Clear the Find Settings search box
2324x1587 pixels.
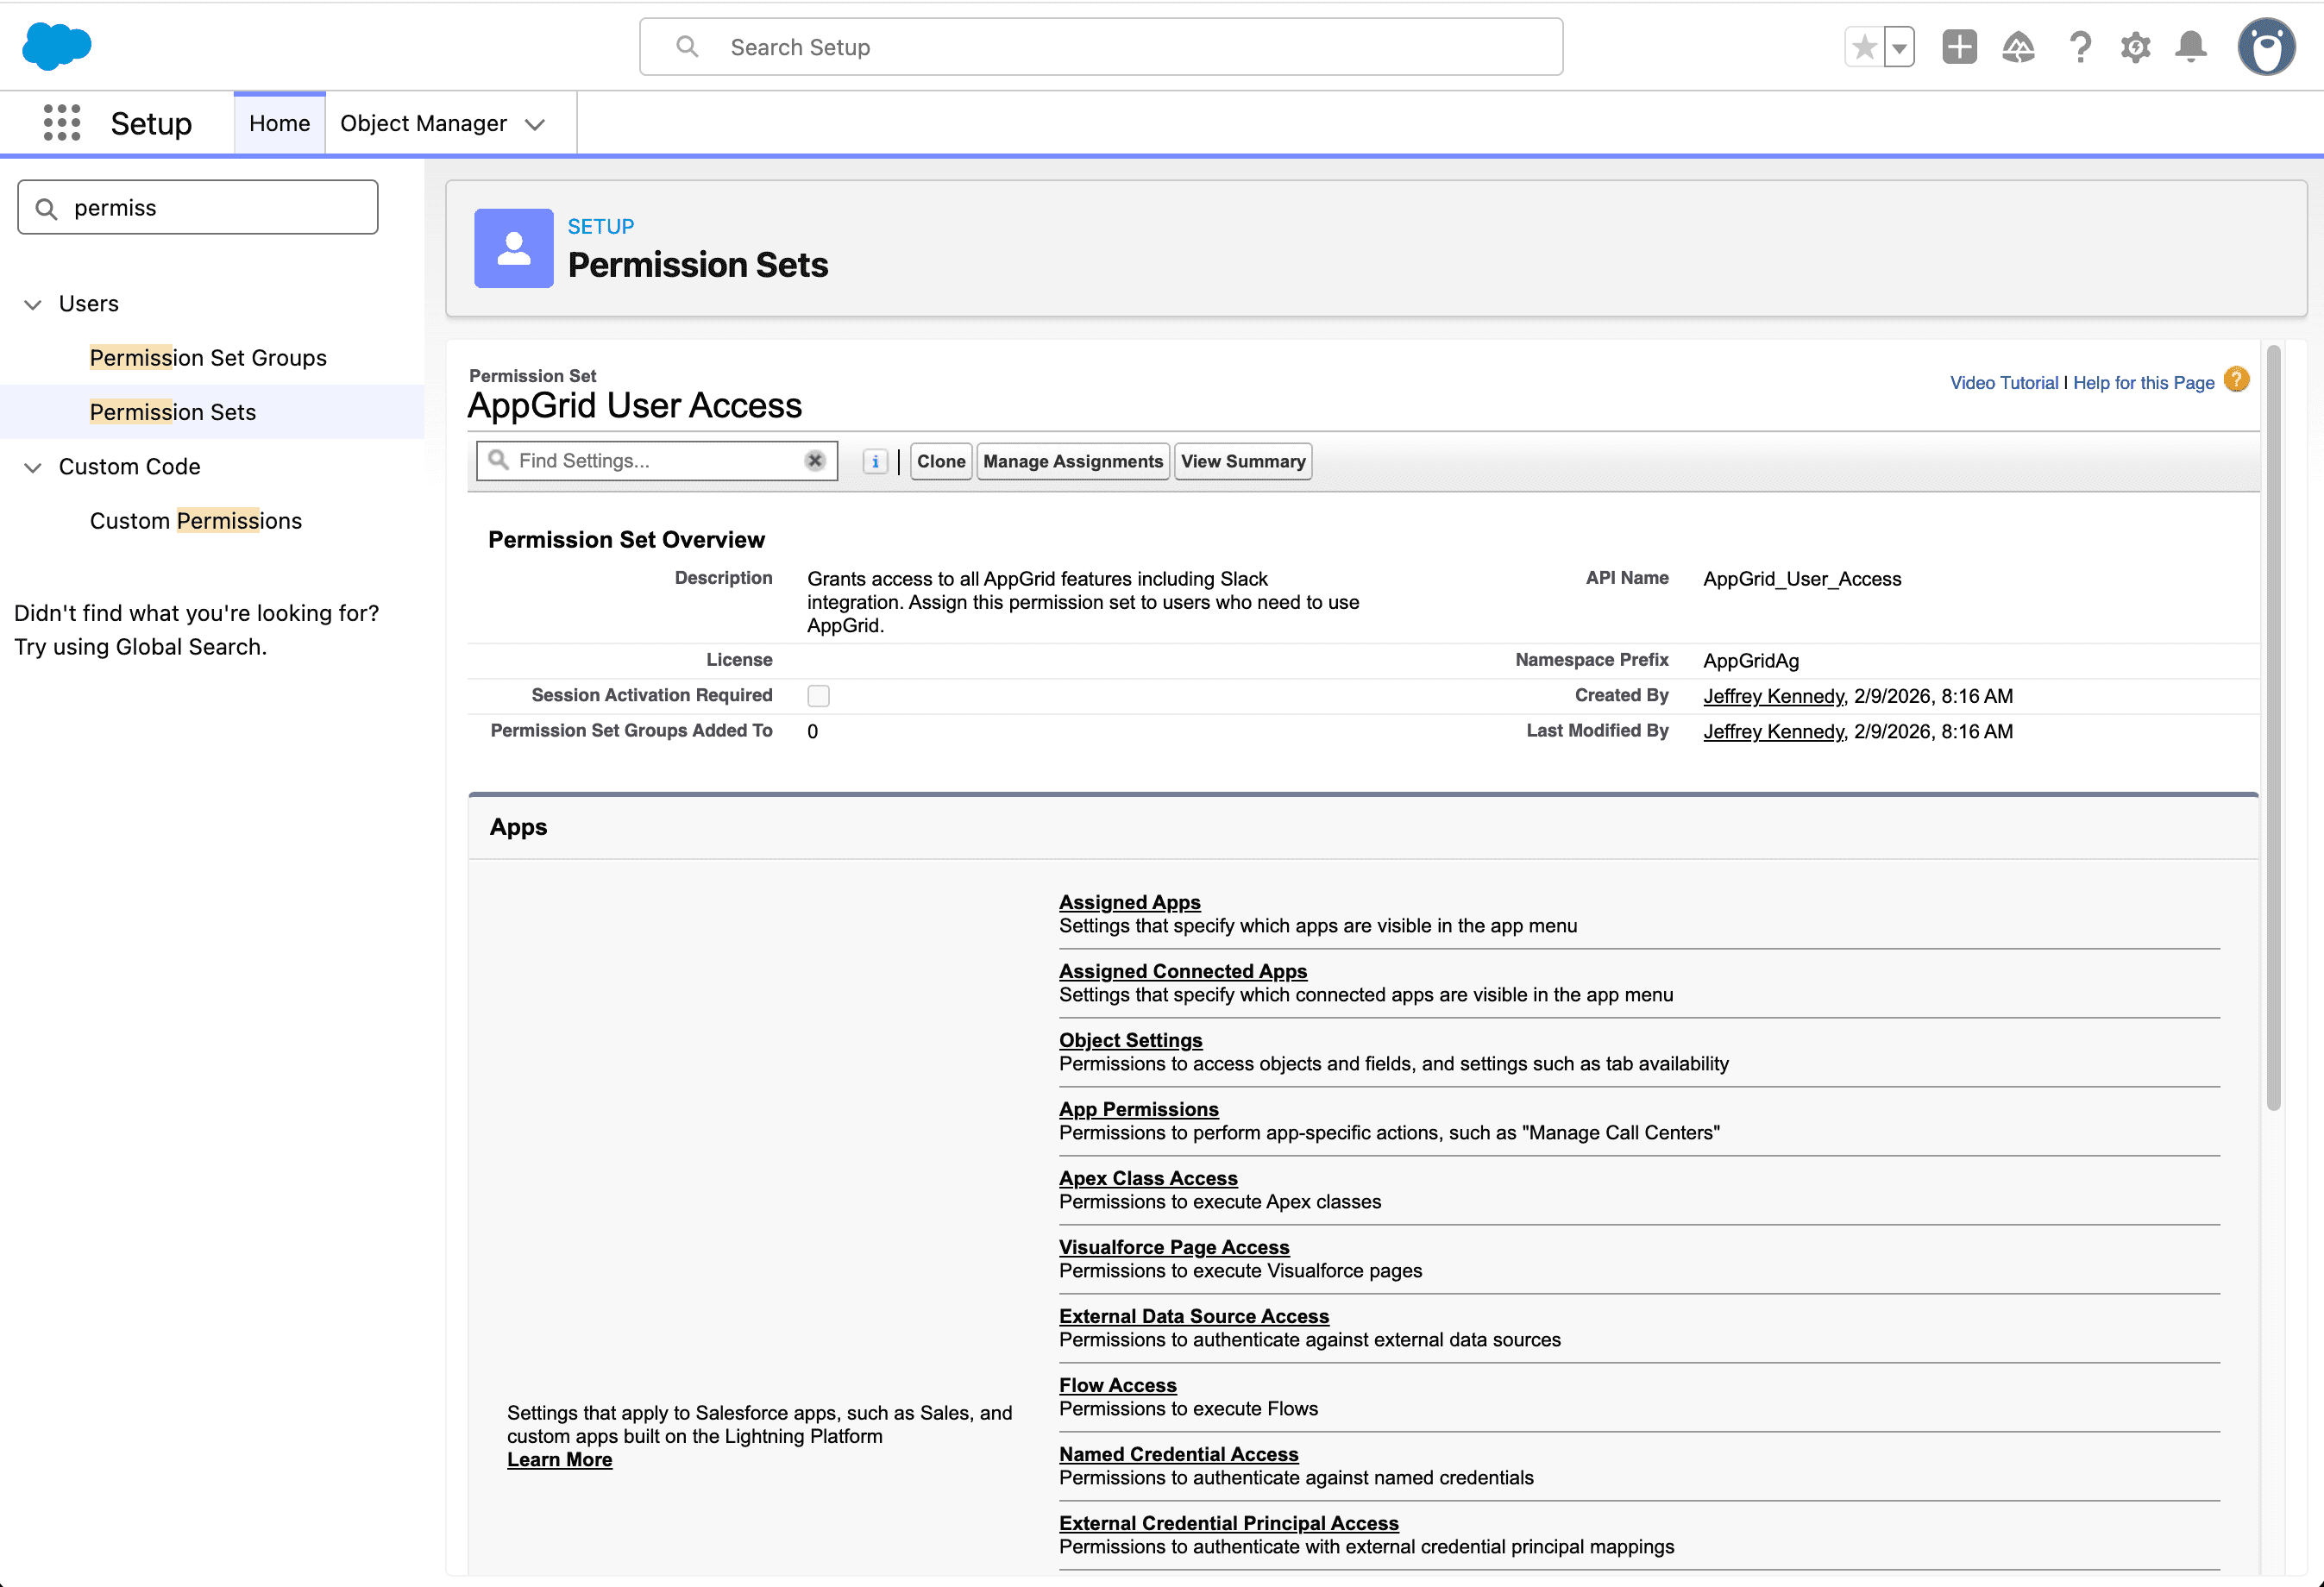[815, 461]
